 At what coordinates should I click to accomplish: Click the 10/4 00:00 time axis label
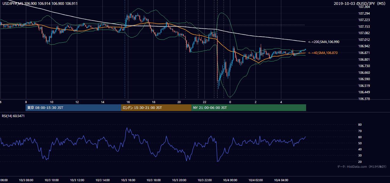point(230,180)
